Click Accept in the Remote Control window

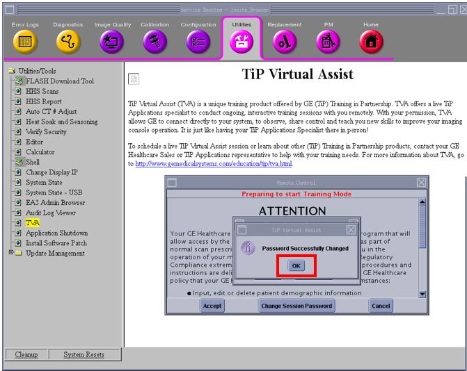212,306
